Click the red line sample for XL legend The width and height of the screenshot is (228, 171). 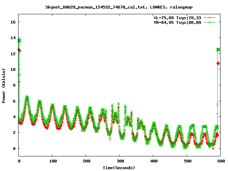209,18
